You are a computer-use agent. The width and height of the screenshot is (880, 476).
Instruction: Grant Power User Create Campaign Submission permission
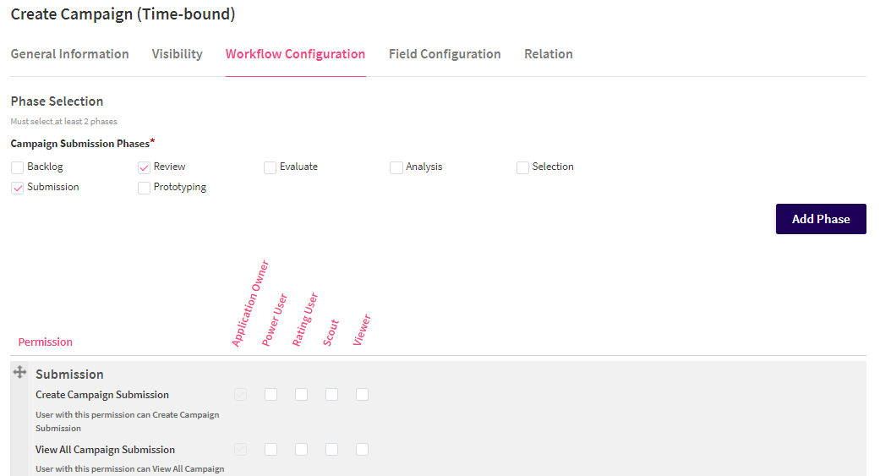tap(271, 395)
